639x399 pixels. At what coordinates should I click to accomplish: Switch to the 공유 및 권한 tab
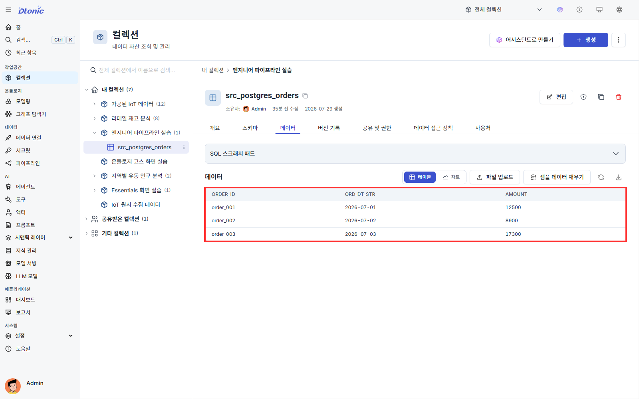[x=377, y=128]
